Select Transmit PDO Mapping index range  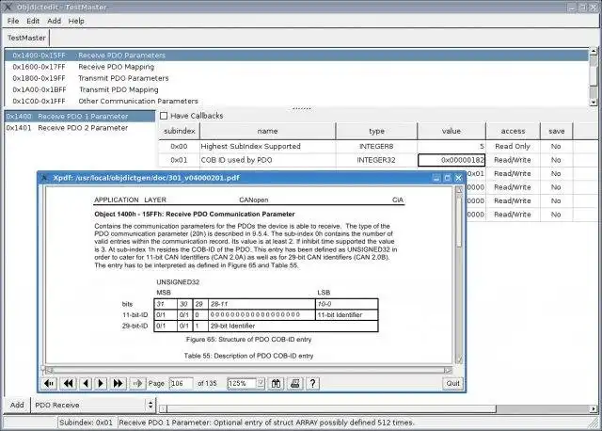(296, 89)
